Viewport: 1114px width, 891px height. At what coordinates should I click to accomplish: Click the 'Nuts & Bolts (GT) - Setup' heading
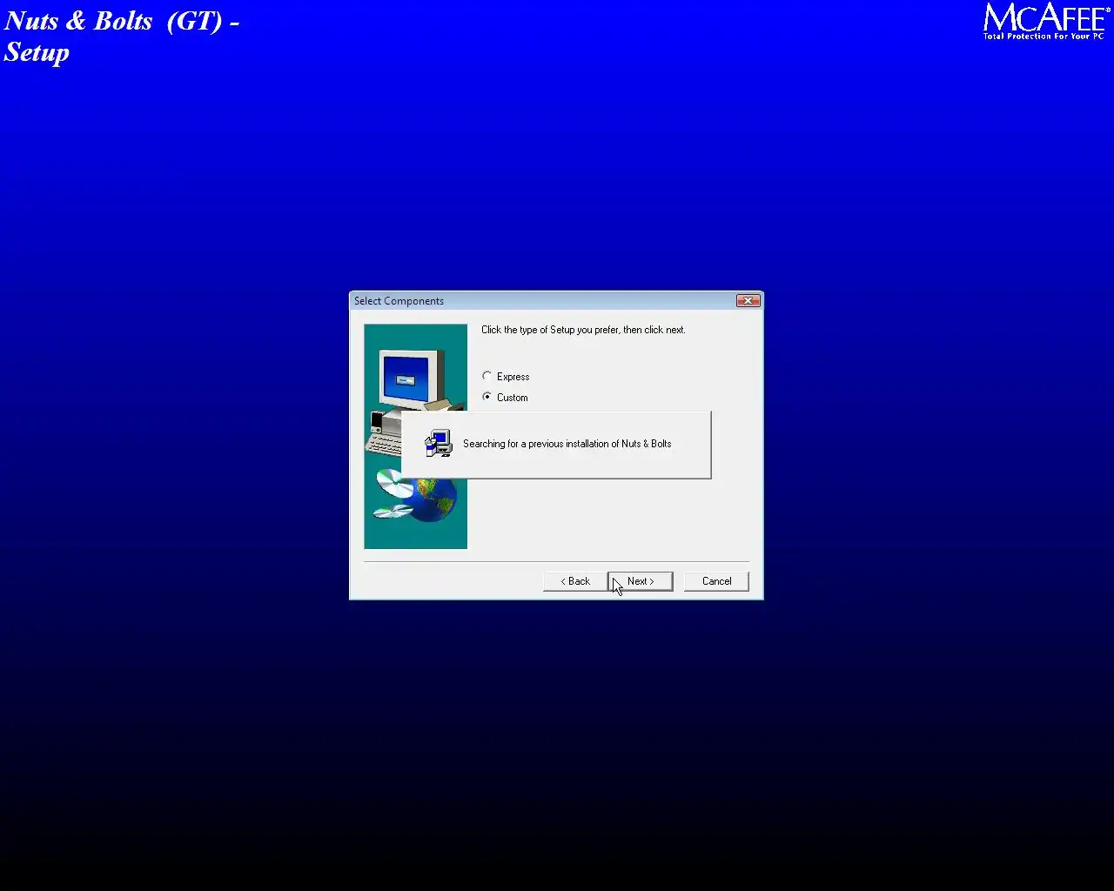tap(122, 36)
